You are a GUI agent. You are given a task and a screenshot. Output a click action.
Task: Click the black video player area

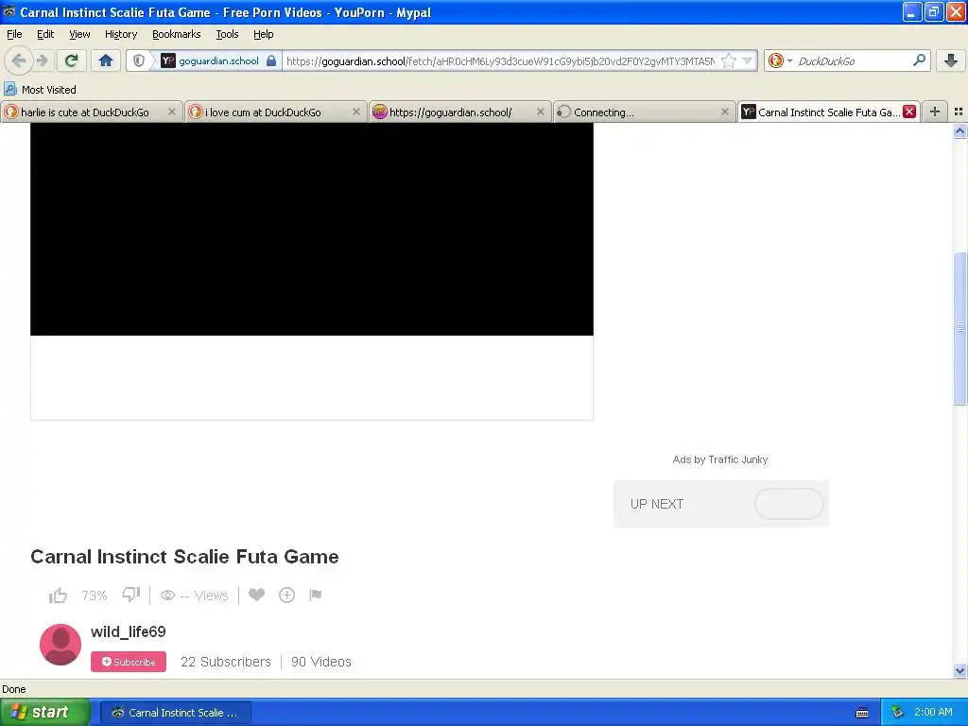point(312,229)
